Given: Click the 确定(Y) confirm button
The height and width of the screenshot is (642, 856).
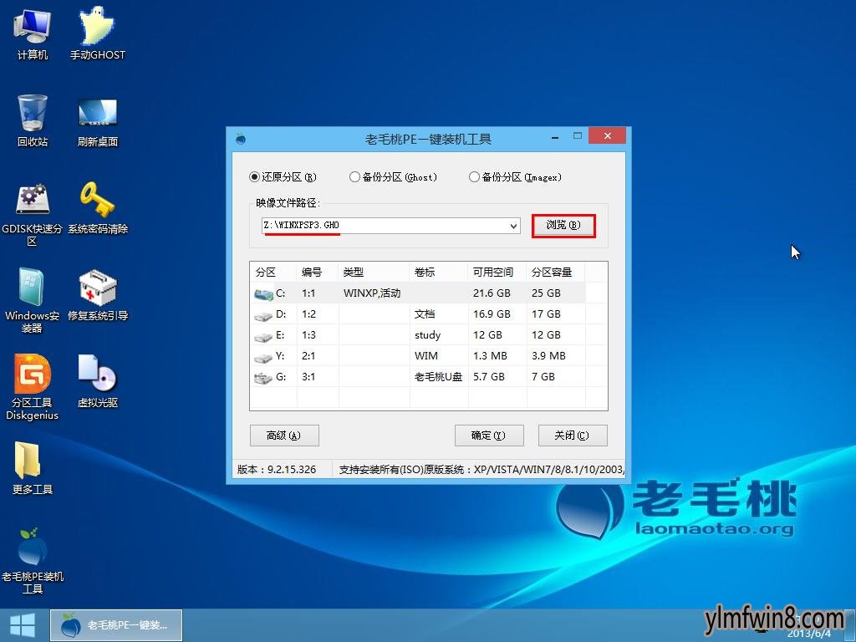Looking at the screenshot, I should tap(489, 435).
